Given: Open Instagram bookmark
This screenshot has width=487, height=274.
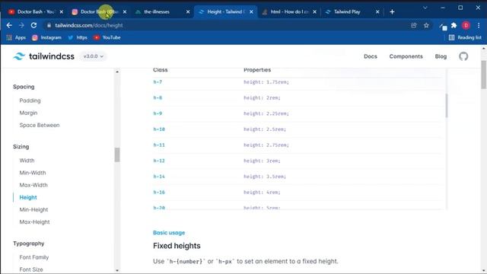Looking at the screenshot, I should coord(47,37).
